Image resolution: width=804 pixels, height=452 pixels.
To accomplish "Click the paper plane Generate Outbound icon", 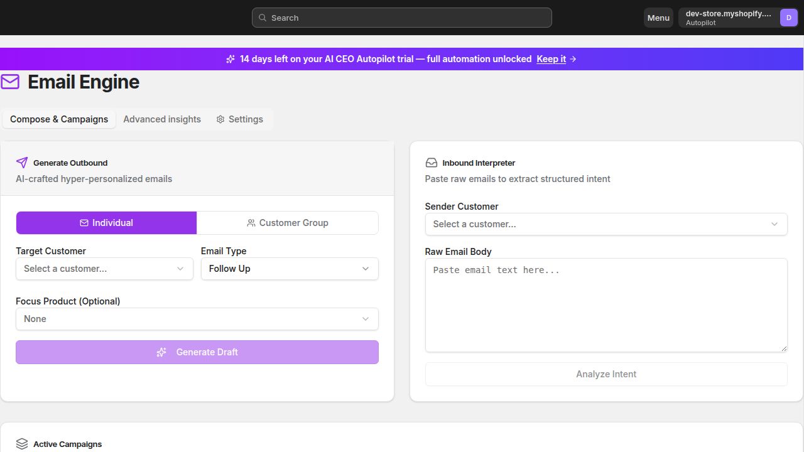I will coord(22,163).
